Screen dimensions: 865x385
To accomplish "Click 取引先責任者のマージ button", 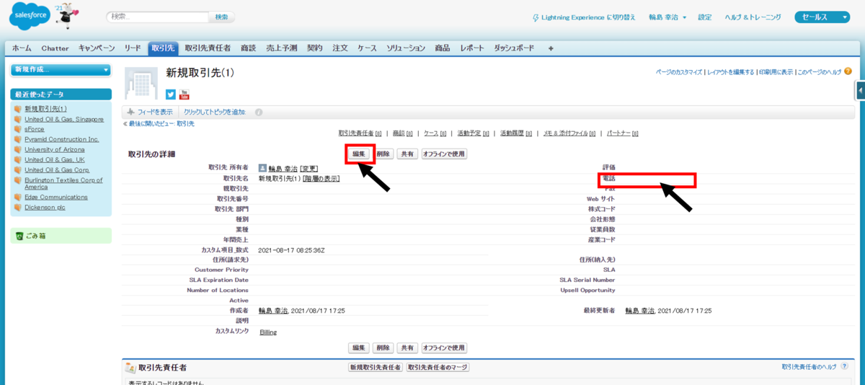I will click(x=438, y=367).
